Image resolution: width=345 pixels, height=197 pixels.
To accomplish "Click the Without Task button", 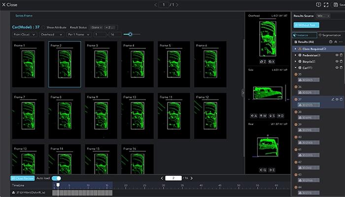I will coord(306,25).
